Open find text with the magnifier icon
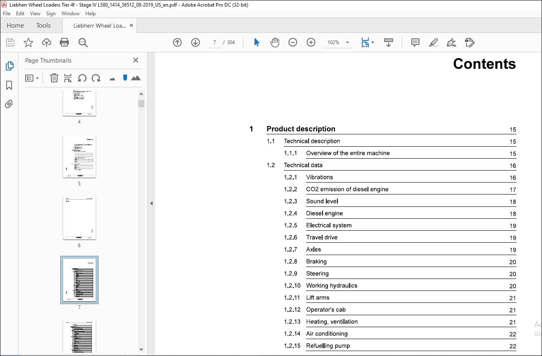The width and height of the screenshot is (542, 356). pos(83,42)
